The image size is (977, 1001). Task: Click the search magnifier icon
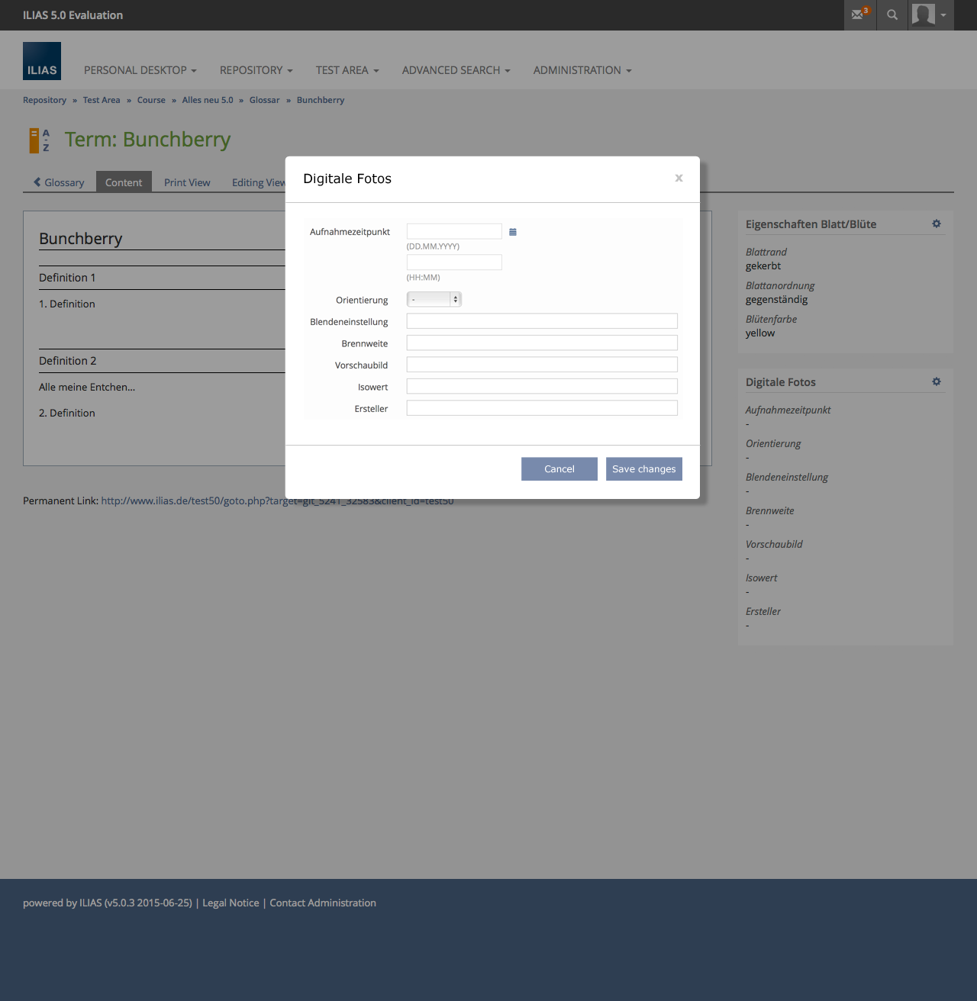point(892,14)
